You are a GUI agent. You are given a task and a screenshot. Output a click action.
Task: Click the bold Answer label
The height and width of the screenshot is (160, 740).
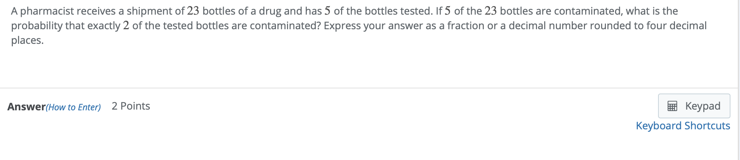[26, 107]
